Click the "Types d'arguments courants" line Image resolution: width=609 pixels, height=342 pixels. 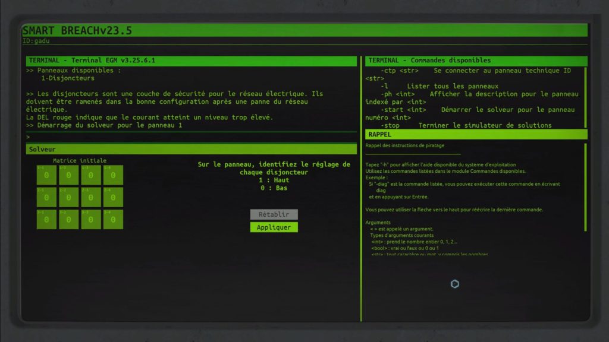click(x=401, y=235)
